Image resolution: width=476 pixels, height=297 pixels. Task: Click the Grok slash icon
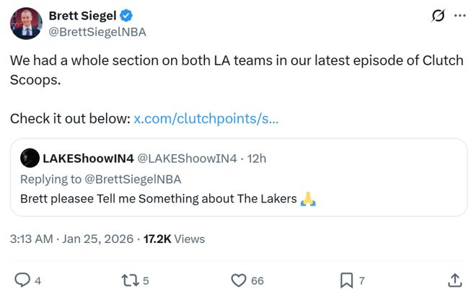pos(436,16)
